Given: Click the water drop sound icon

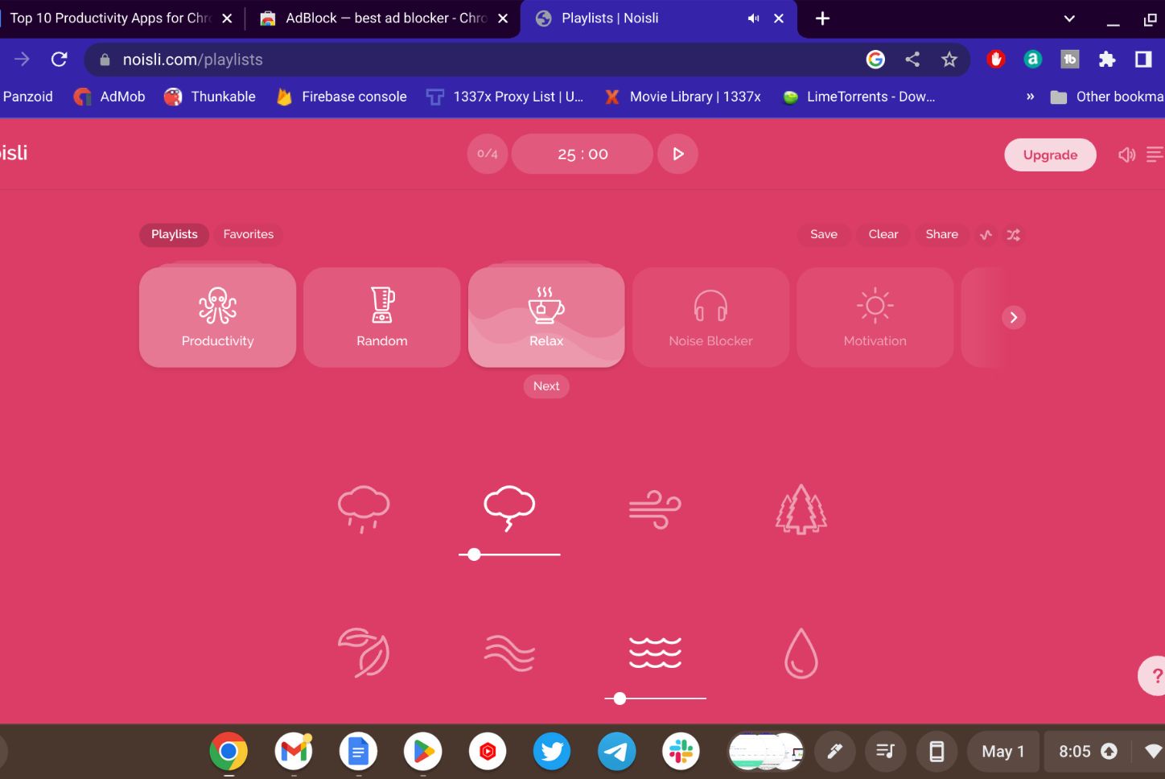Looking at the screenshot, I should coord(801,653).
